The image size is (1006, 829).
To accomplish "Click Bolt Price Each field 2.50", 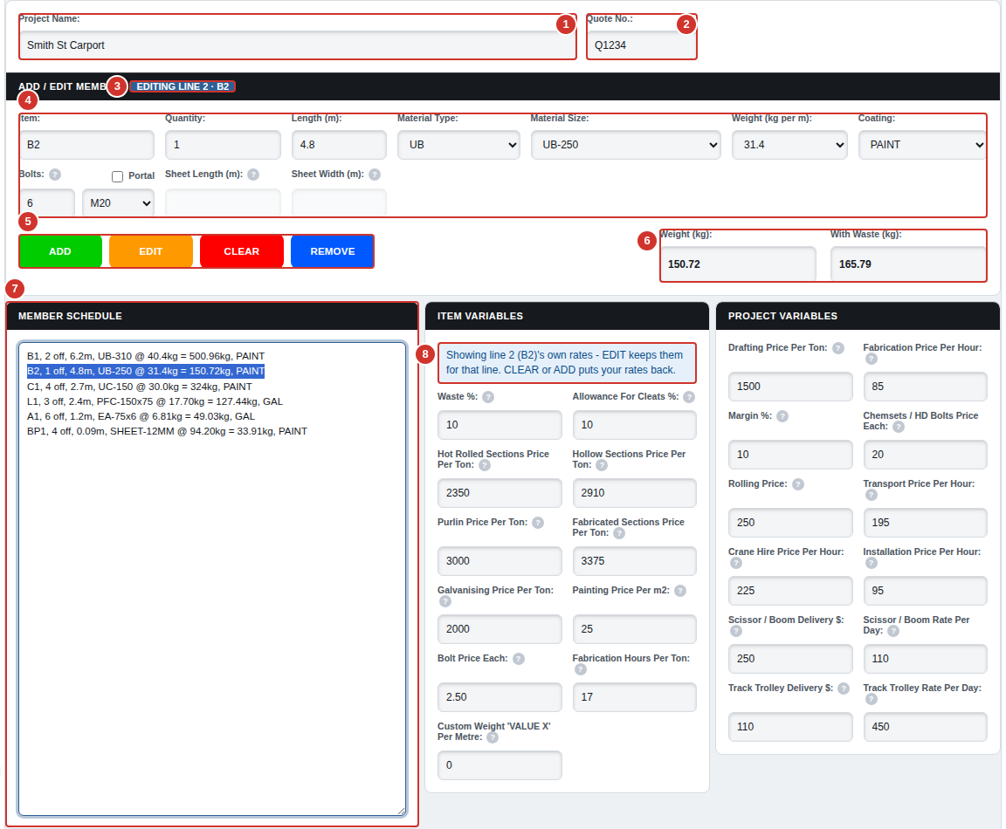I will (500, 697).
